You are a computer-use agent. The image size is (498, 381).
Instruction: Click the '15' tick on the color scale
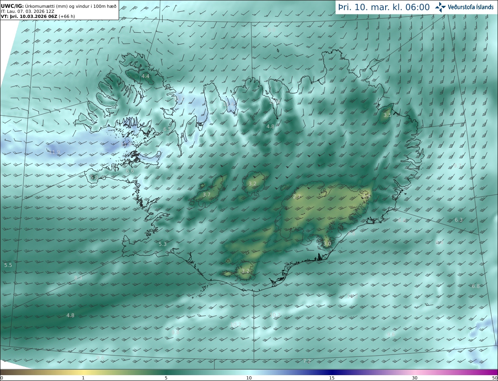click(x=332, y=378)
